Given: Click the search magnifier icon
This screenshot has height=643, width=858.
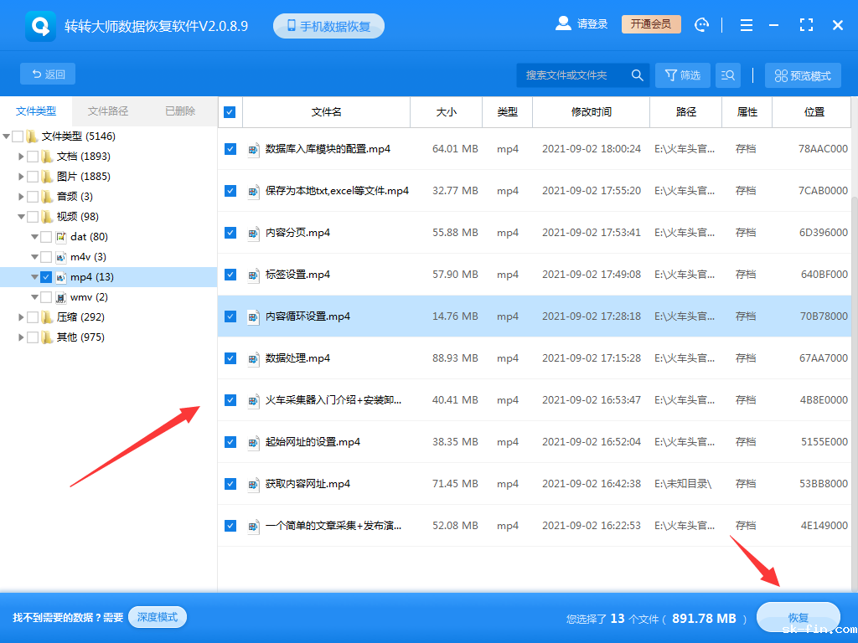Looking at the screenshot, I should (637, 75).
